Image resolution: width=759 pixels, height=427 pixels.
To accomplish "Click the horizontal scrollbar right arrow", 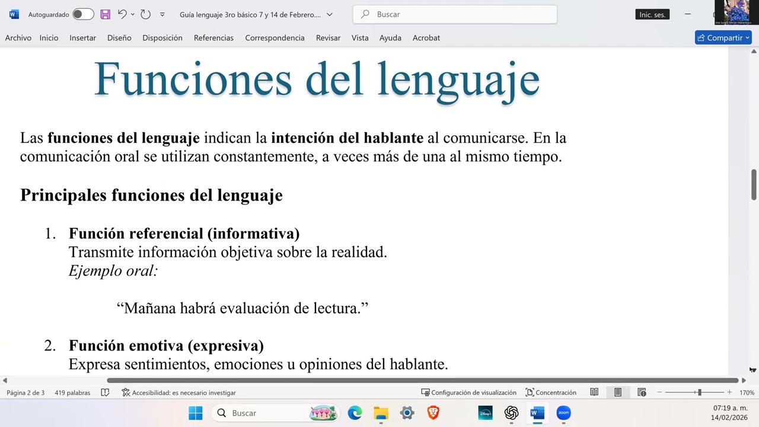I will pyautogui.click(x=744, y=380).
